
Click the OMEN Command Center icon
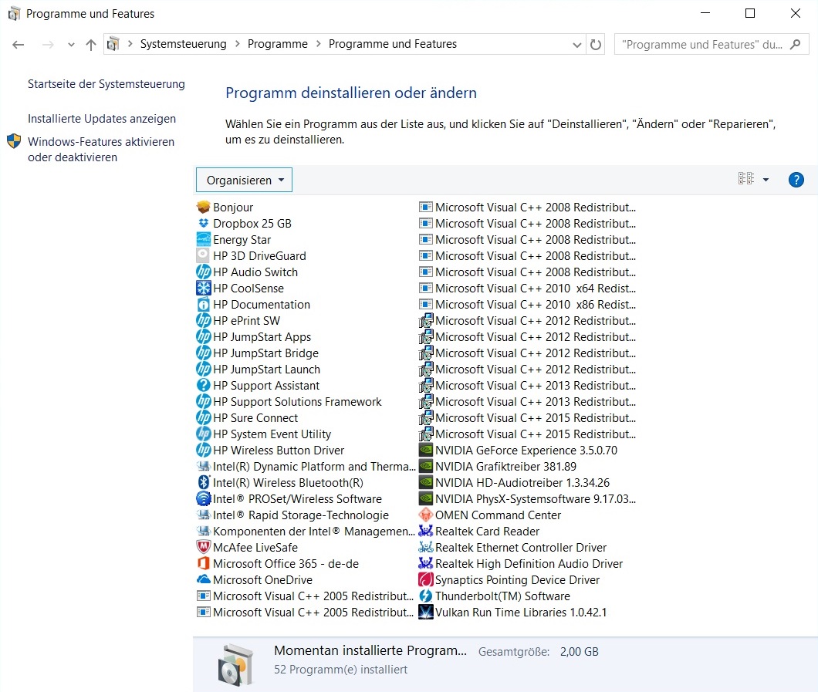[x=426, y=515]
